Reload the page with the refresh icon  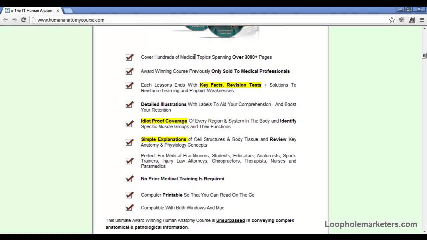click(x=23, y=20)
